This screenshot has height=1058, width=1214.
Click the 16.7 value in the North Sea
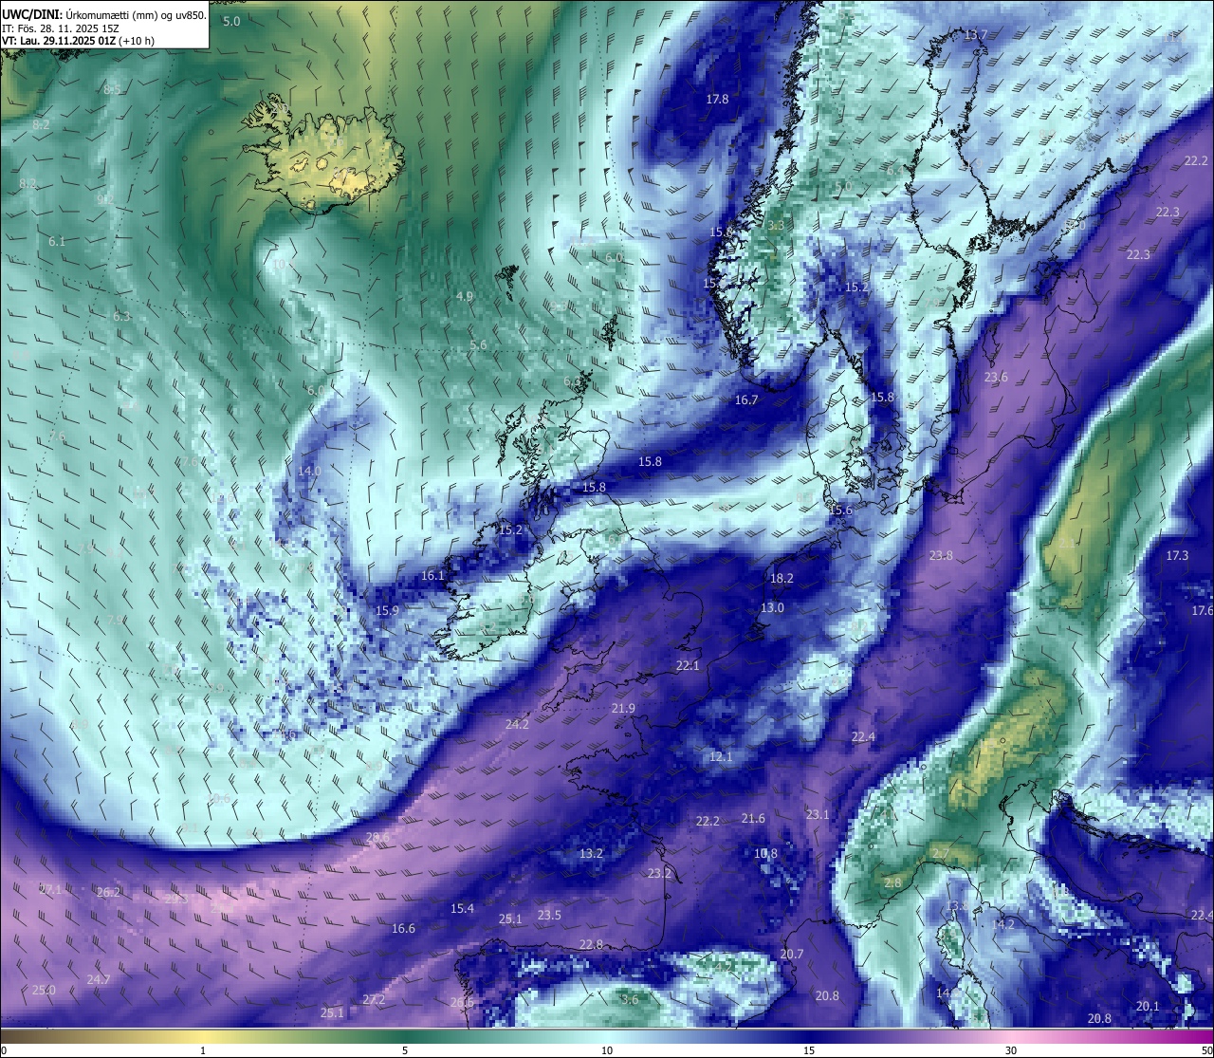(746, 400)
